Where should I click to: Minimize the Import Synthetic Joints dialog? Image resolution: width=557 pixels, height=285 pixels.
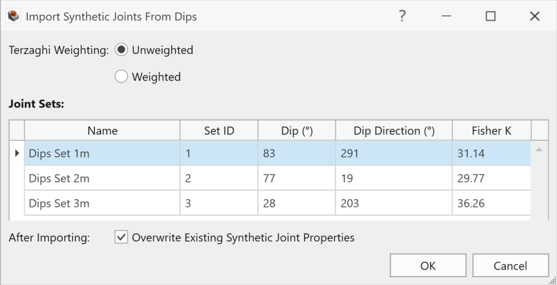pyautogui.click(x=446, y=17)
